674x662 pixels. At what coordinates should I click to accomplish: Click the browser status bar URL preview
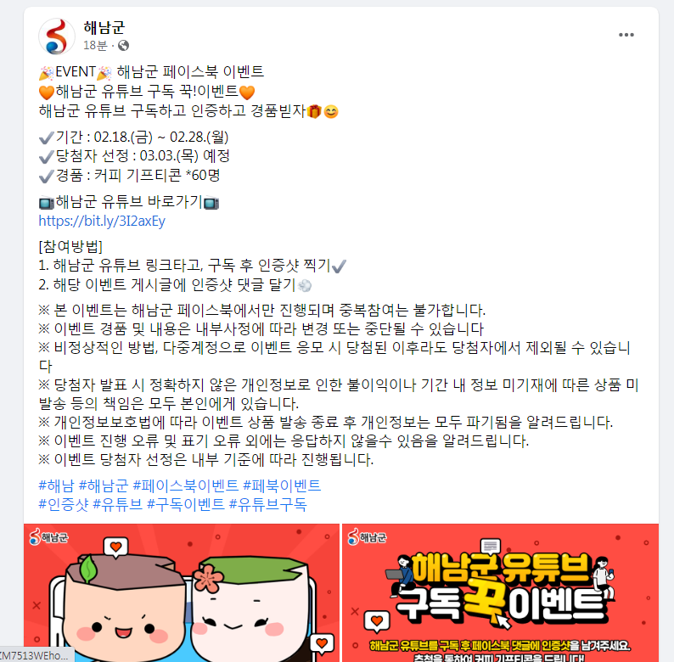click(x=37, y=655)
